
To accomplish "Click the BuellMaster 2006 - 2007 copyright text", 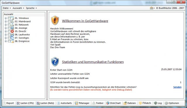I will pos(170,8).
